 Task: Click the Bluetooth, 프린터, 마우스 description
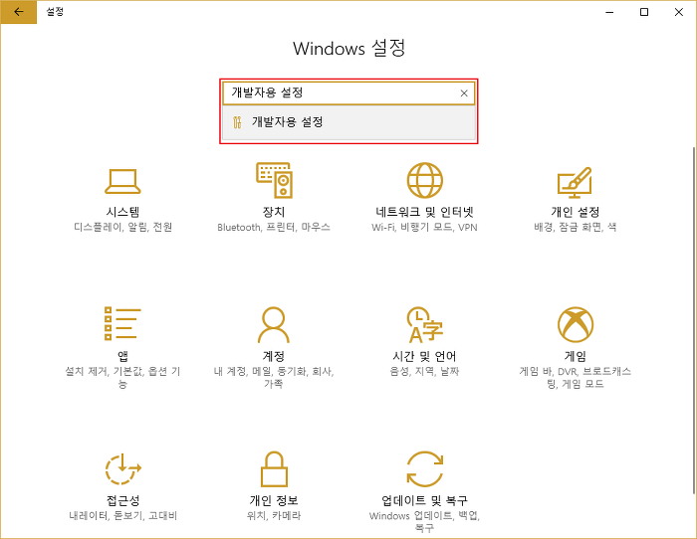274,227
